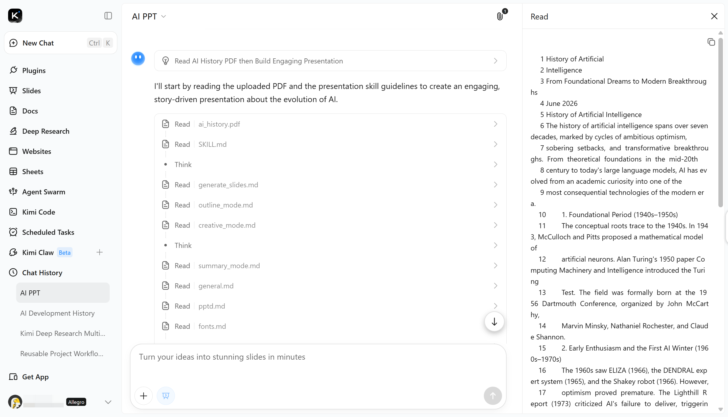Open Plugins from the sidebar
The width and height of the screenshot is (728, 417).
pos(34,71)
